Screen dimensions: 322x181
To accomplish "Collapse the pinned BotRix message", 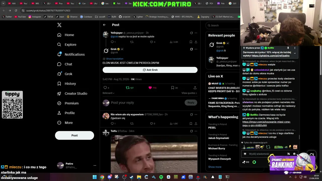I will 295,53.
